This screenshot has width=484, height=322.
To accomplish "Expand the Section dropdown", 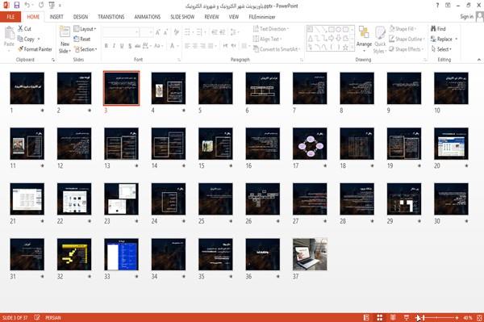I will pos(86,49).
